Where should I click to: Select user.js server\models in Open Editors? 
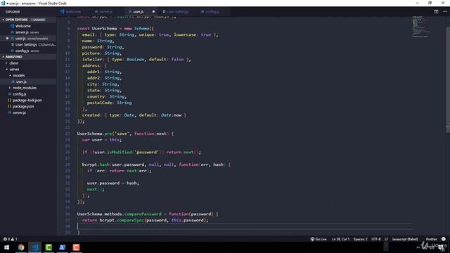click(x=28, y=39)
